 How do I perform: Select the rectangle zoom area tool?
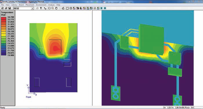click(x=49, y=8)
